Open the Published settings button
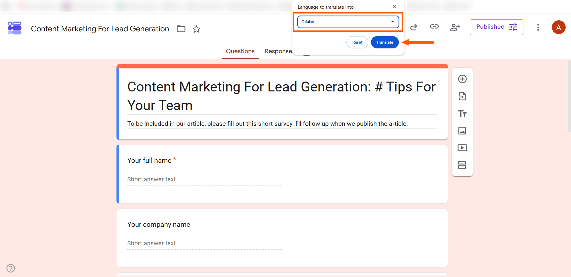 click(496, 27)
